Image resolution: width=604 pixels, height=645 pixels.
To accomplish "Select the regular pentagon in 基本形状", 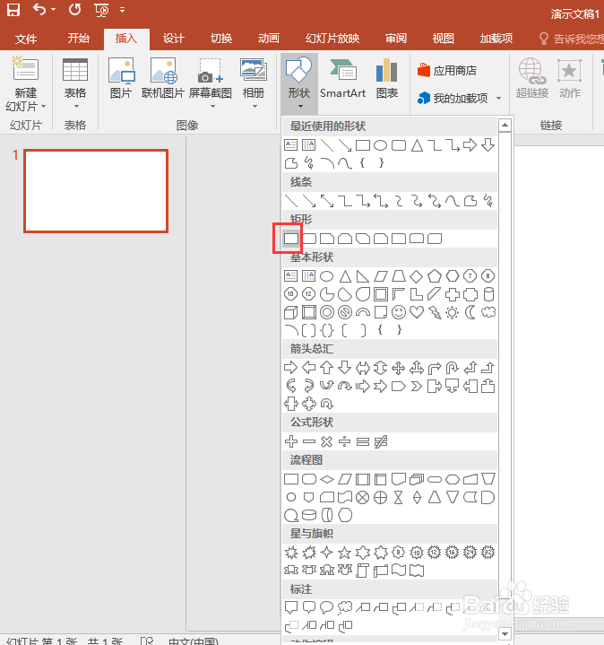I will (435, 276).
